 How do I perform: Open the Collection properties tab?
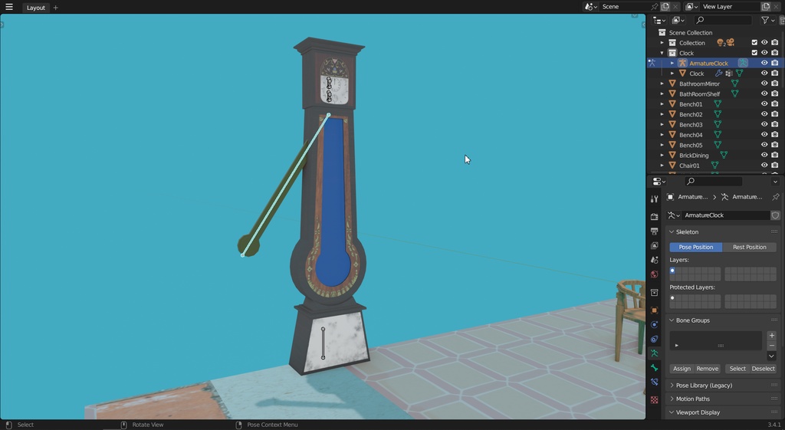(x=654, y=292)
